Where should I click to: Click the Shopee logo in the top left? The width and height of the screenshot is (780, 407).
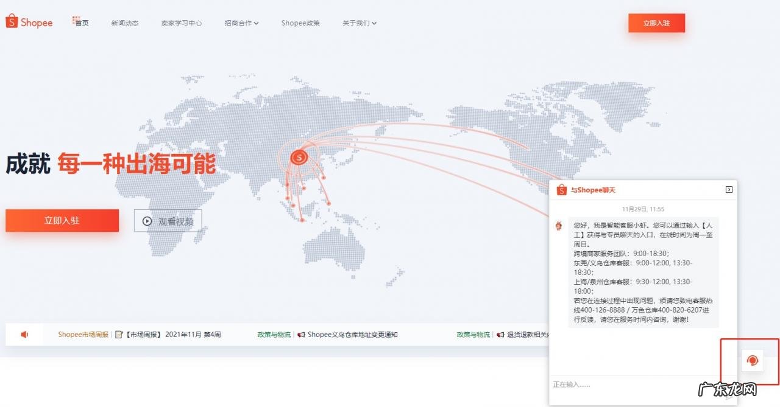point(28,21)
